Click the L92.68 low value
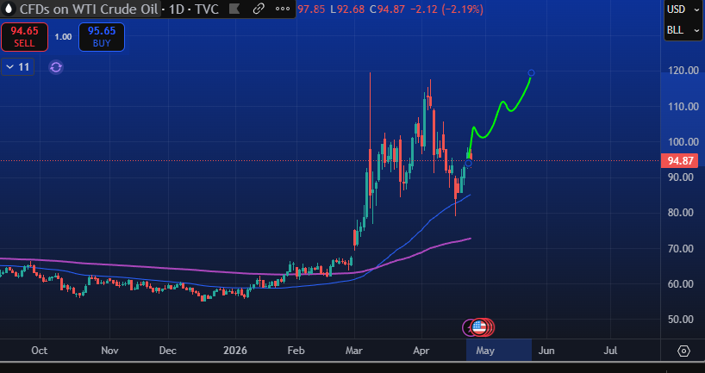This screenshot has width=705, height=373. (x=347, y=9)
